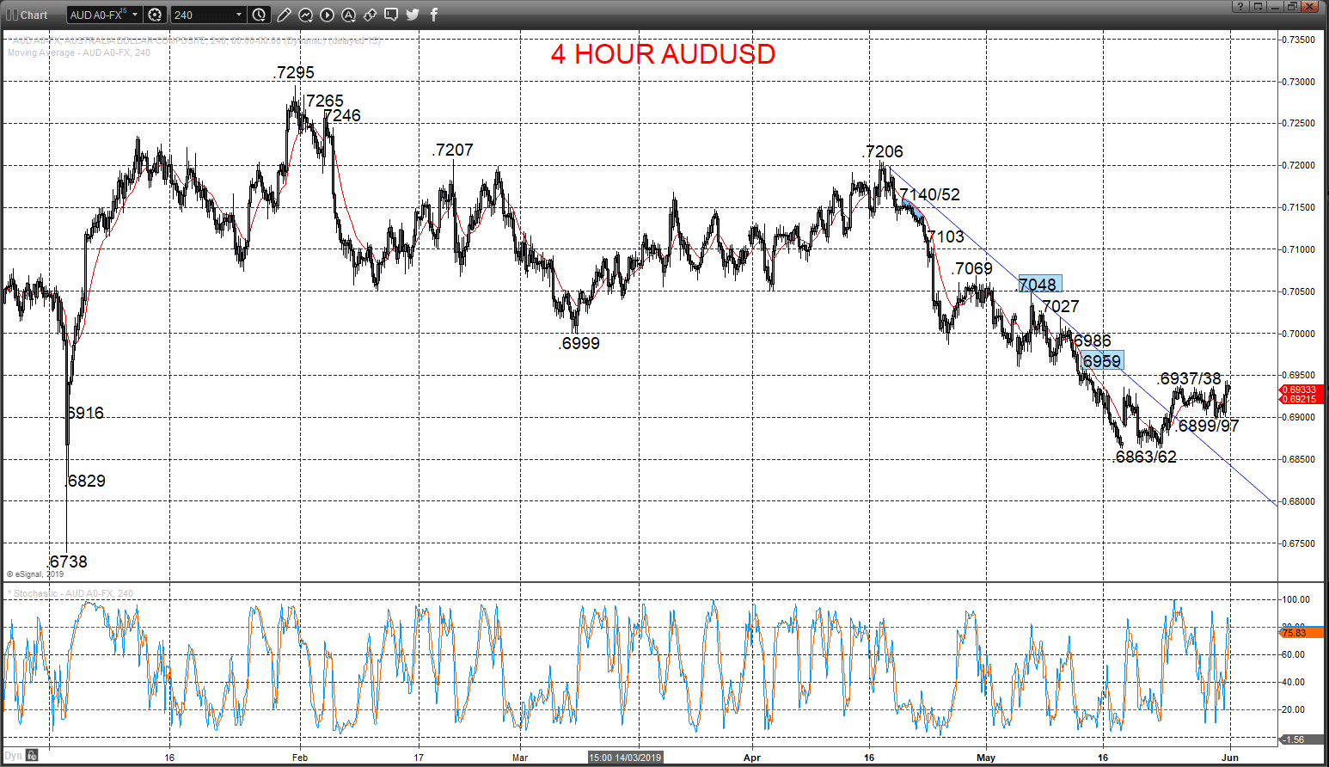Click the 100.00 stochastic axis label
The image size is (1329, 767).
click(x=1296, y=599)
